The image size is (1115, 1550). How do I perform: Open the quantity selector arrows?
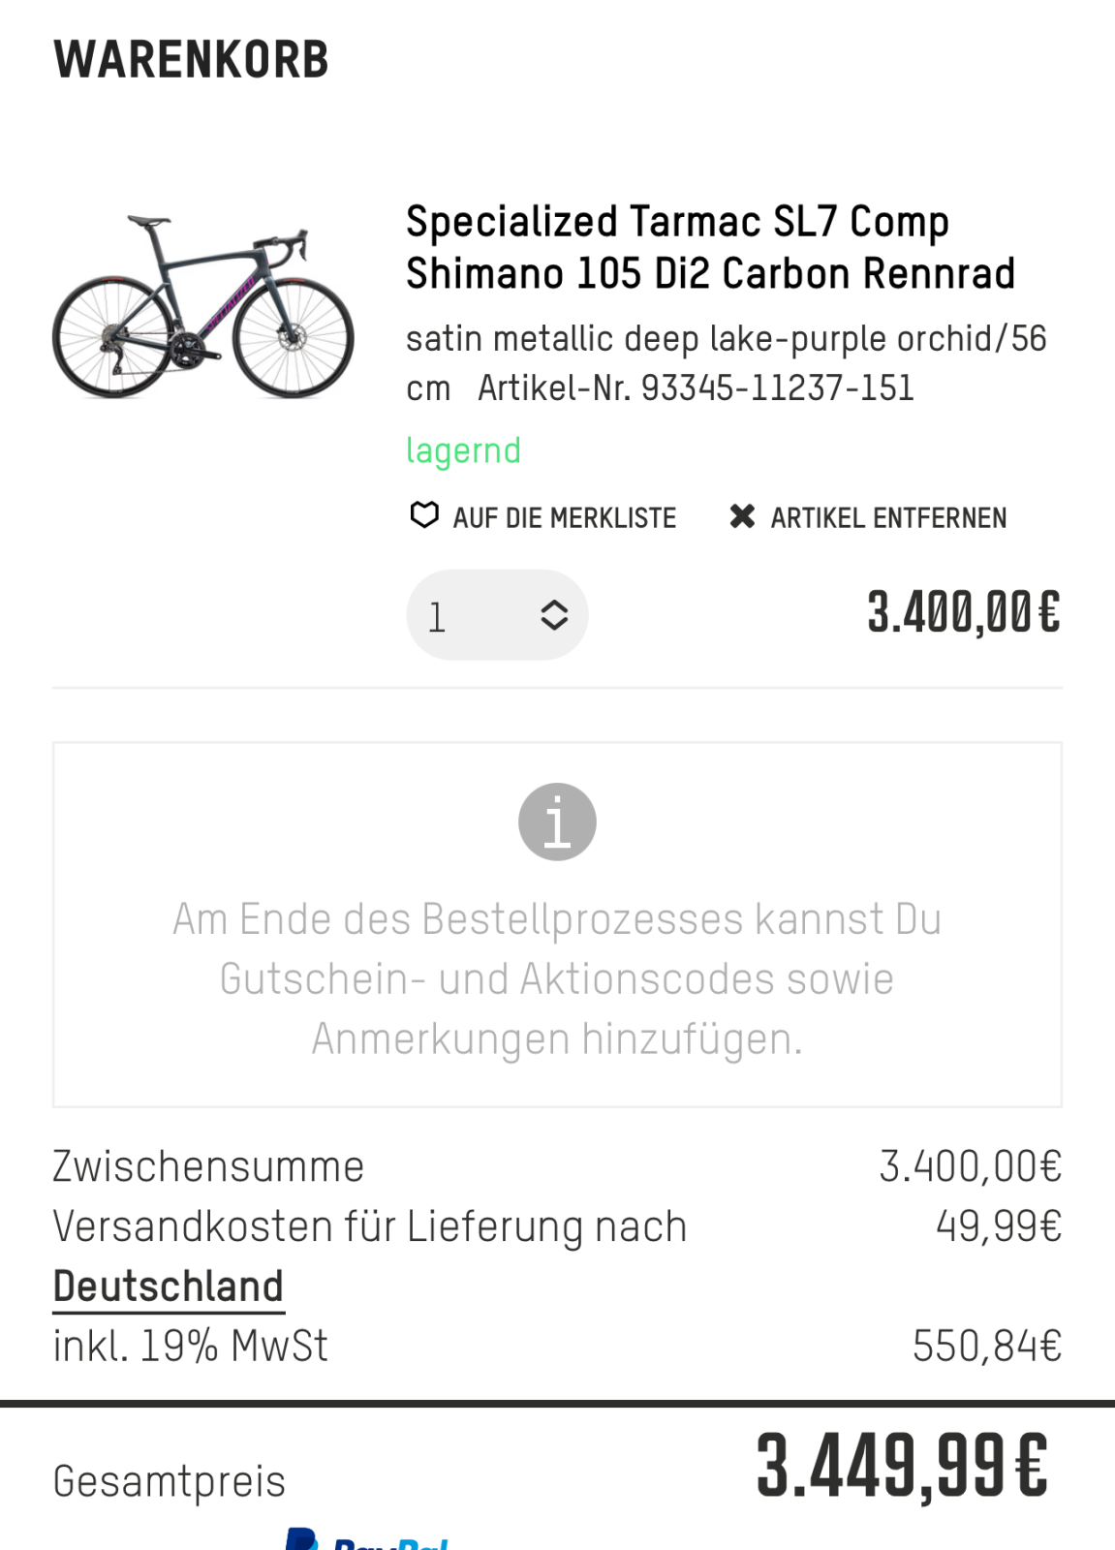pos(554,615)
